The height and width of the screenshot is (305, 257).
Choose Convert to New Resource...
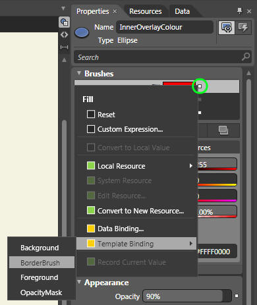pyautogui.click(x=136, y=211)
